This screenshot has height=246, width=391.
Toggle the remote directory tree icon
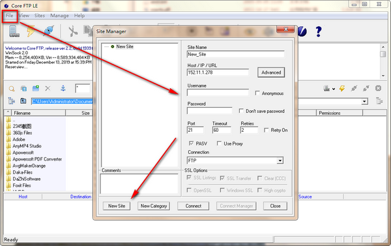(379, 101)
